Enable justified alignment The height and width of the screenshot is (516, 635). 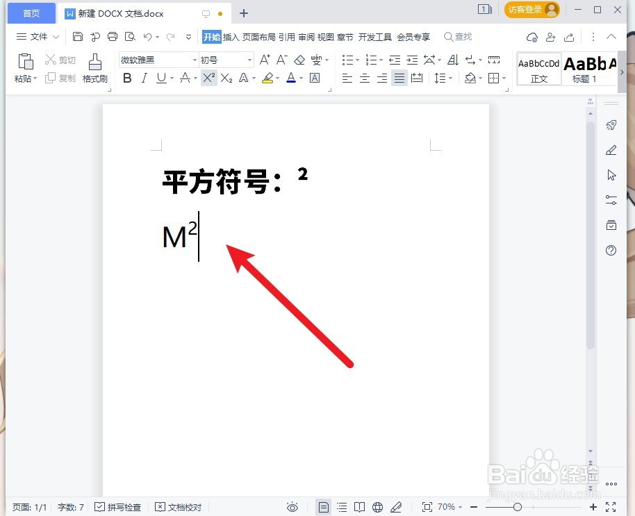pos(399,78)
